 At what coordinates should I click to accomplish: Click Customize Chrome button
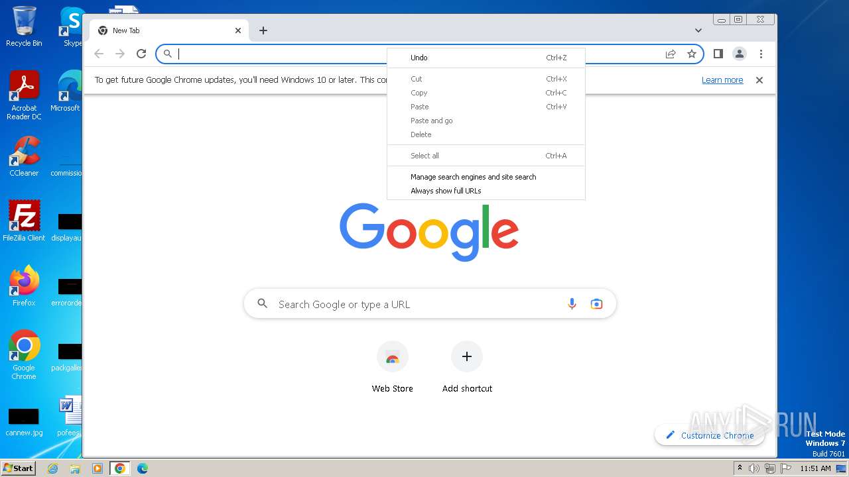pos(710,435)
